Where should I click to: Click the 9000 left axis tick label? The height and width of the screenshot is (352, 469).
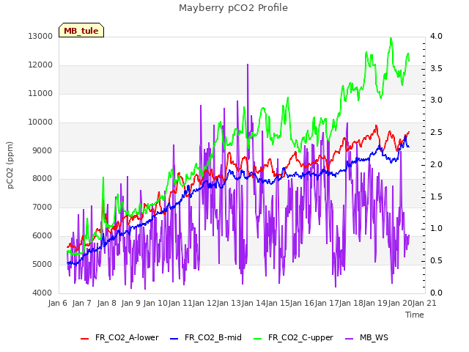[x=42, y=150]
